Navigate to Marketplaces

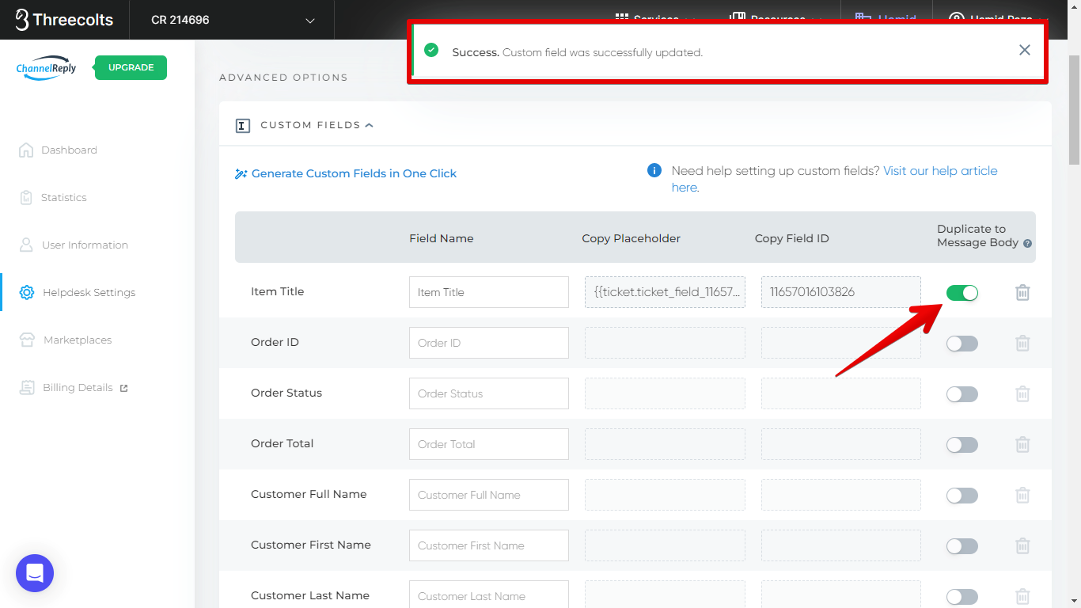pos(78,340)
